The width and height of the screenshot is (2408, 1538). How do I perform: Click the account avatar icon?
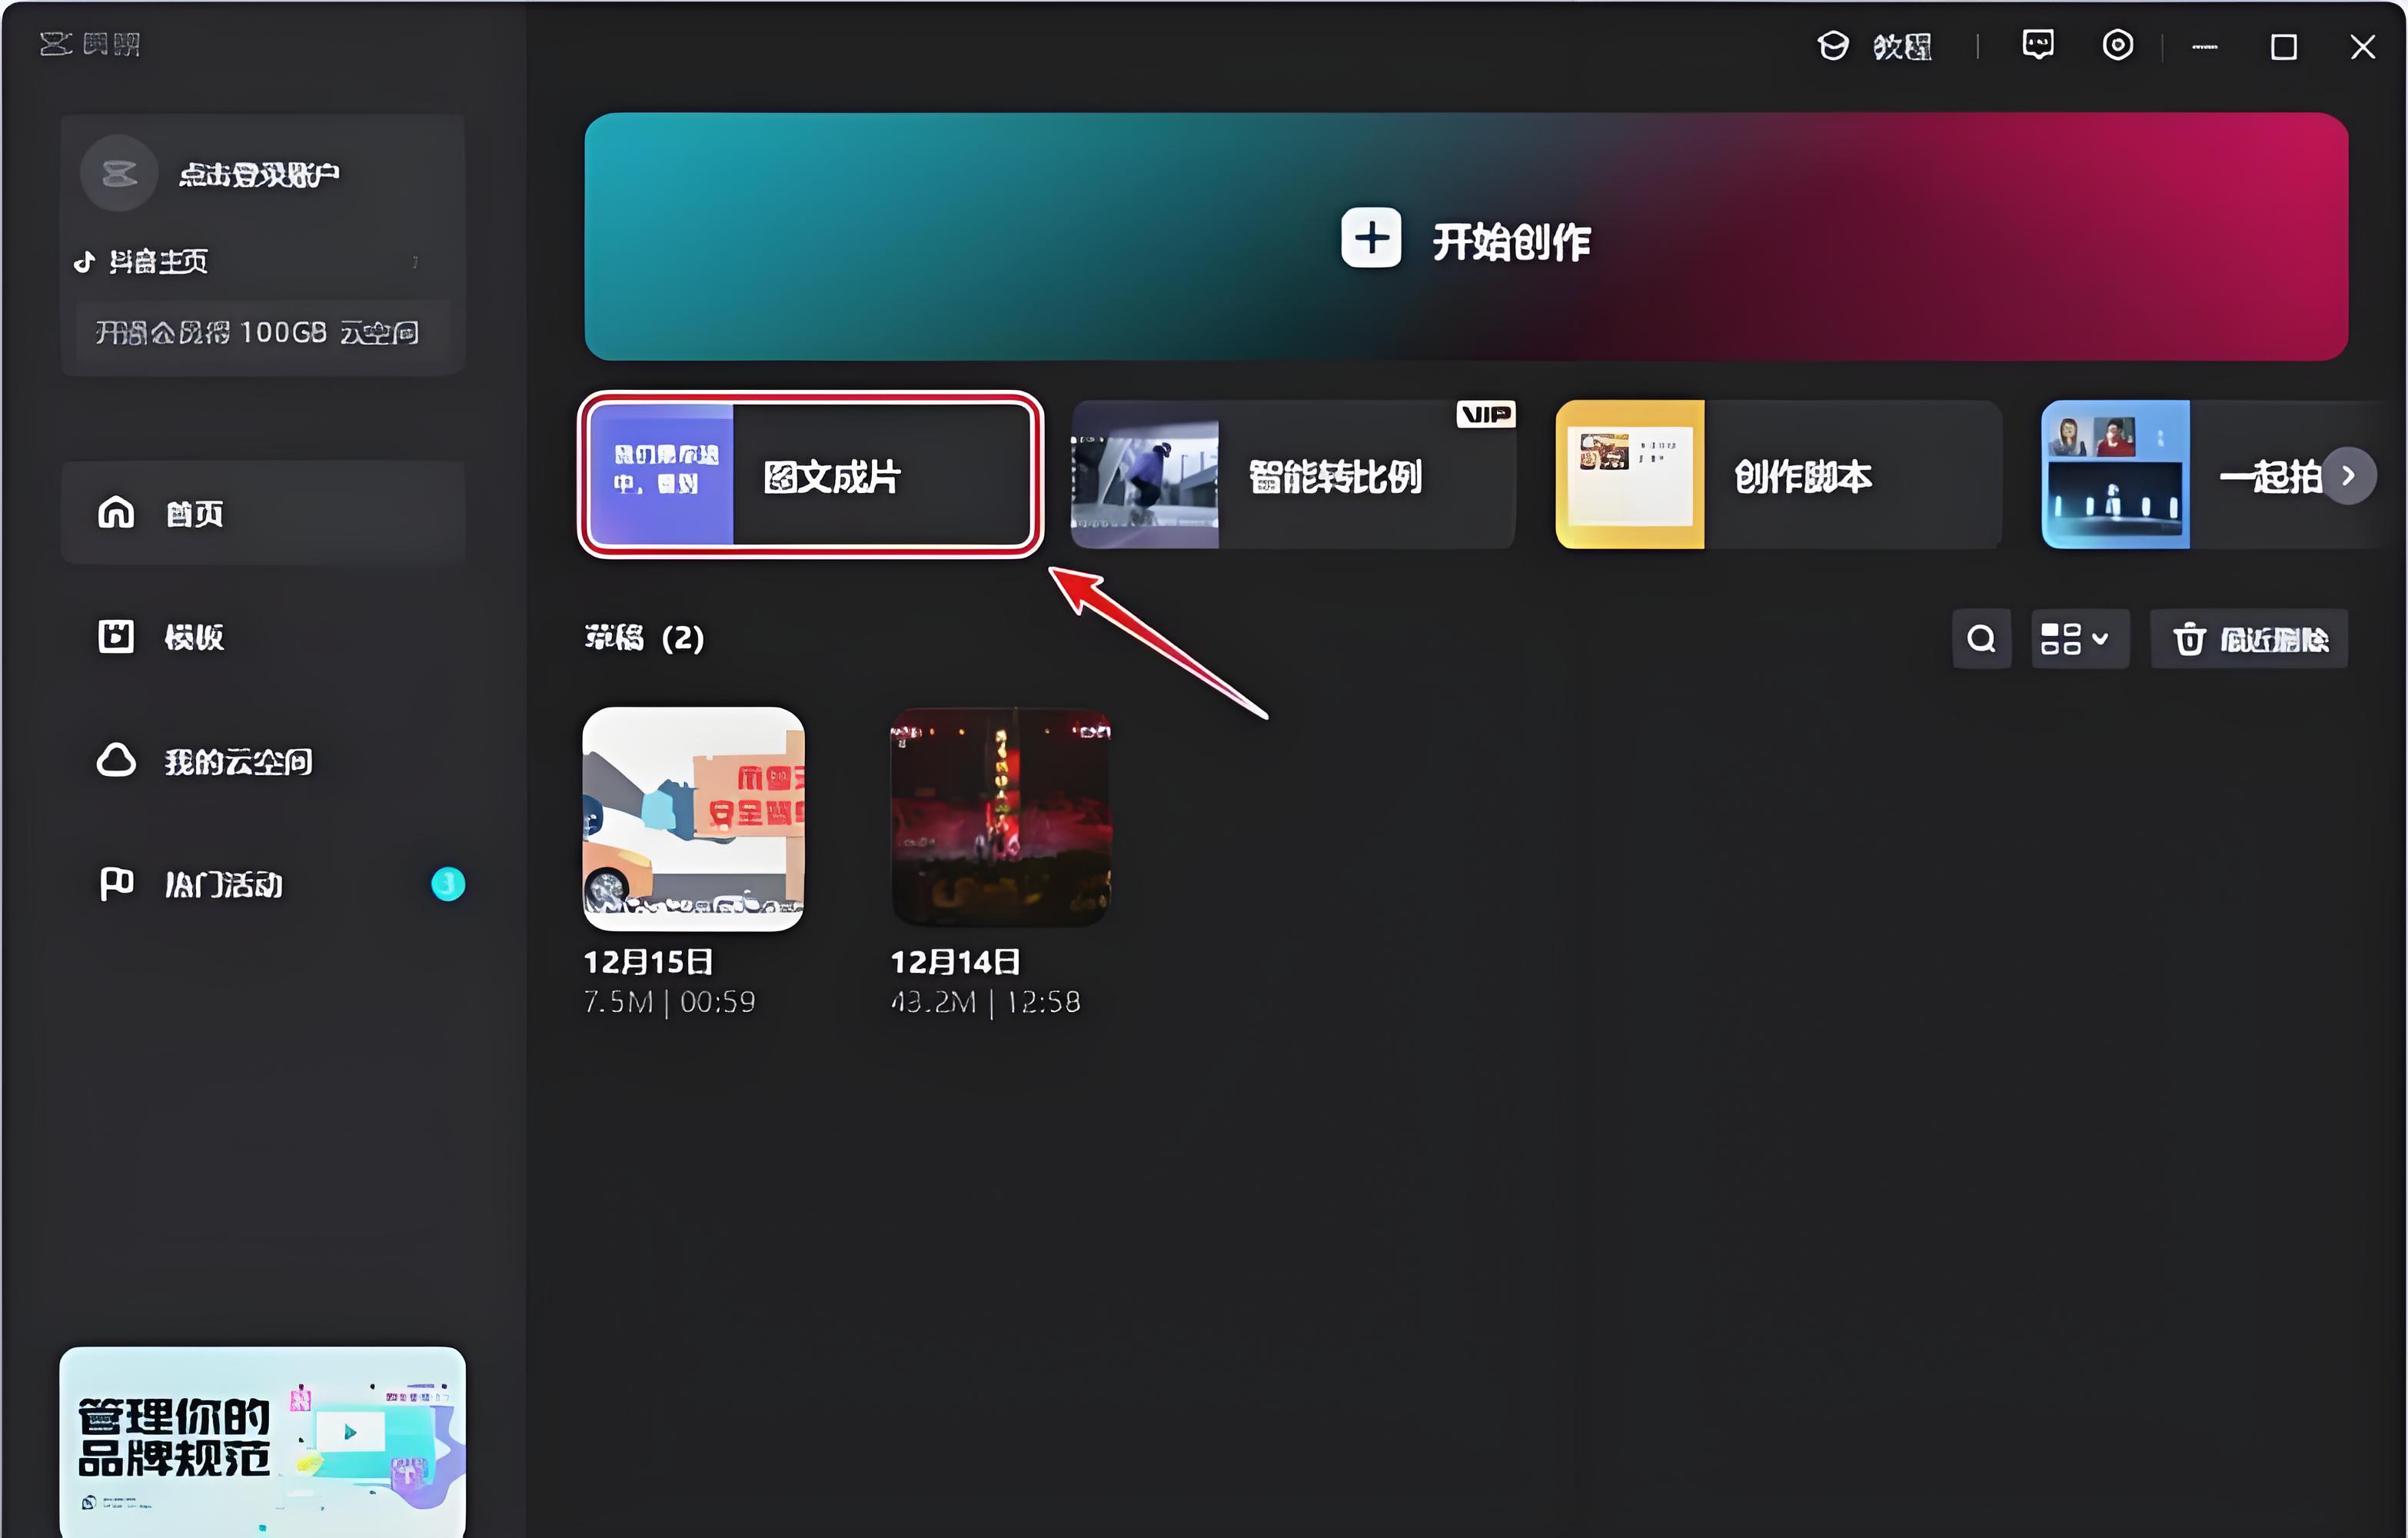point(119,174)
